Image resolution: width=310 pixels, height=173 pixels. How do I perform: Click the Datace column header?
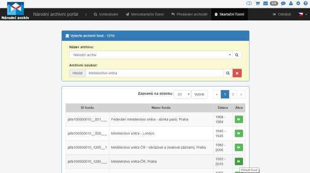[223, 107]
